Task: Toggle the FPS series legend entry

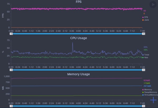Action: (145, 17)
